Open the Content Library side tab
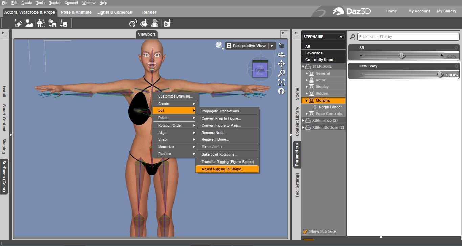This screenshot has height=246, width=462. tap(297, 121)
